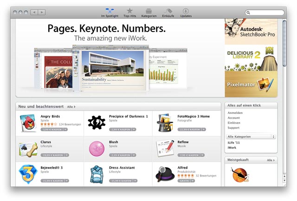The height and width of the screenshot is (201, 297).
Task: Open the Autodesk SketchBook Pro banner
Action: pyautogui.click(x=251, y=31)
